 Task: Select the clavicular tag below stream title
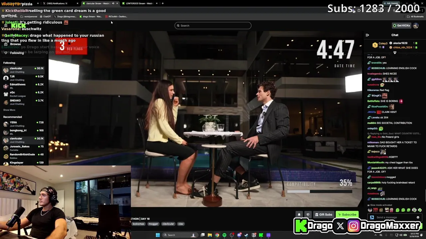pyautogui.click(x=168, y=224)
